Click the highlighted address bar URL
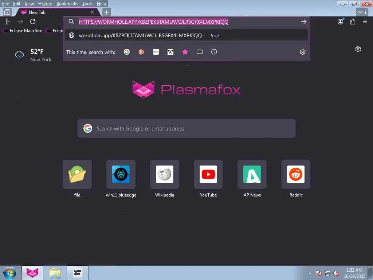 tap(154, 22)
